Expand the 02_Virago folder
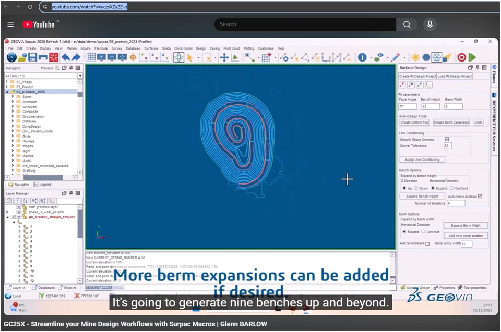The image size is (501, 332). click(7, 82)
